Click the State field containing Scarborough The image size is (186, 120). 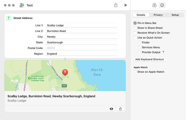81,42
